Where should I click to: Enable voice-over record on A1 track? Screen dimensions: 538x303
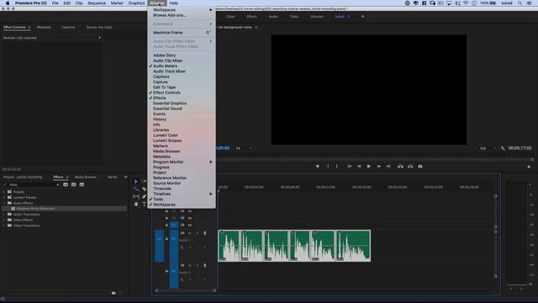205,233
